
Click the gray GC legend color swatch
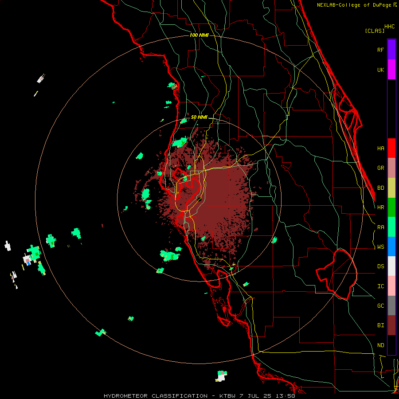pos(391,305)
